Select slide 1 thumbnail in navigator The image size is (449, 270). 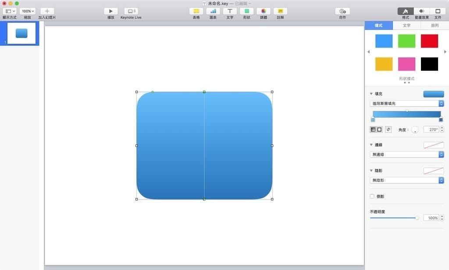tap(21, 33)
